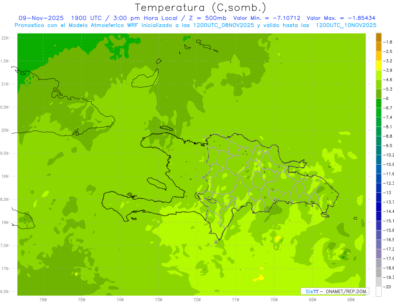Viewport: 394px width, 304px height.
Task: Click the "ONAMET/REP.DOM." credit box
Action: click(335, 291)
